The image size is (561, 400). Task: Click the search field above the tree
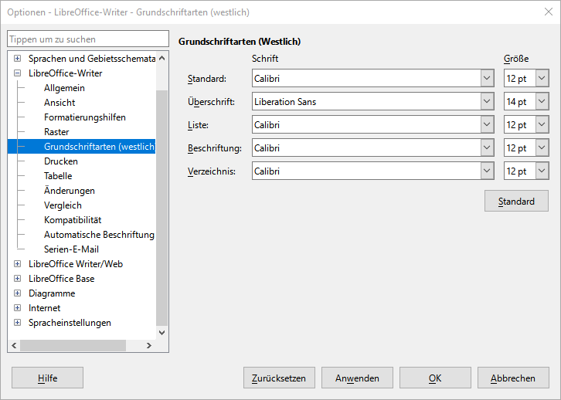point(87,39)
